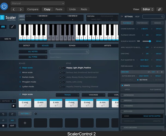166x136 pixels.
Task: Click the Detect button
Action: (x=27, y=45)
